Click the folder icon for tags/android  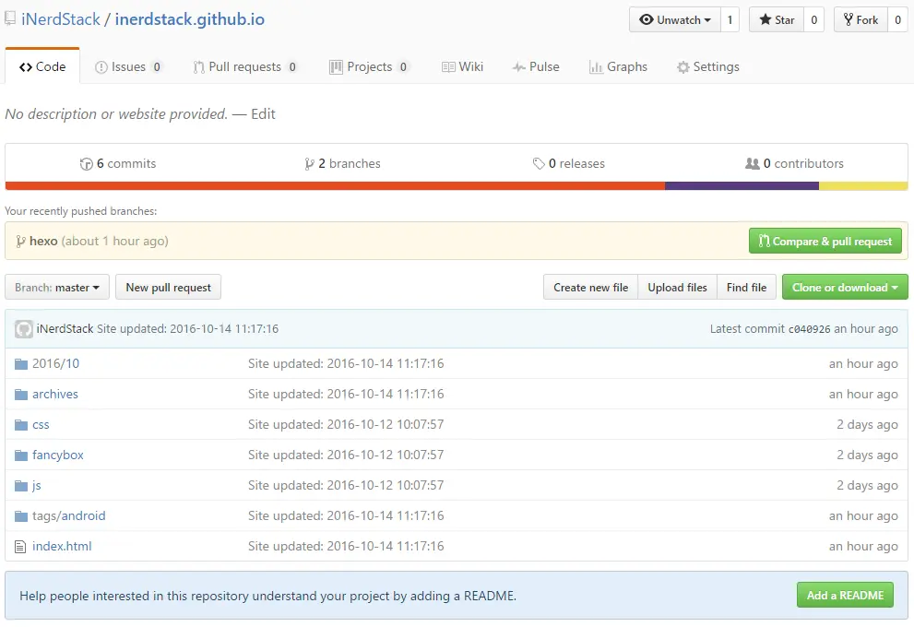pyautogui.click(x=21, y=516)
